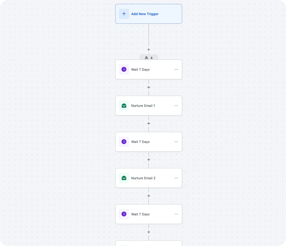Click the clock icon of the Wait between the Nurture Emails
The width and height of the screenshot is (286, 246).
(x=124, y=142)
